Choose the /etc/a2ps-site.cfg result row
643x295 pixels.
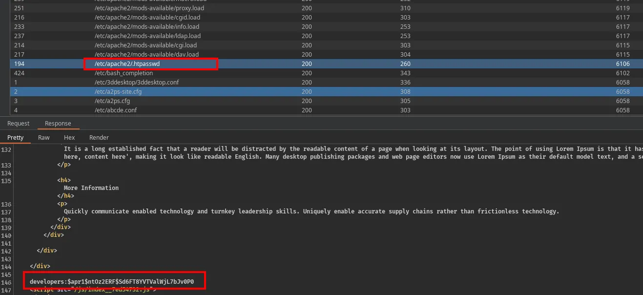(118, 92)
